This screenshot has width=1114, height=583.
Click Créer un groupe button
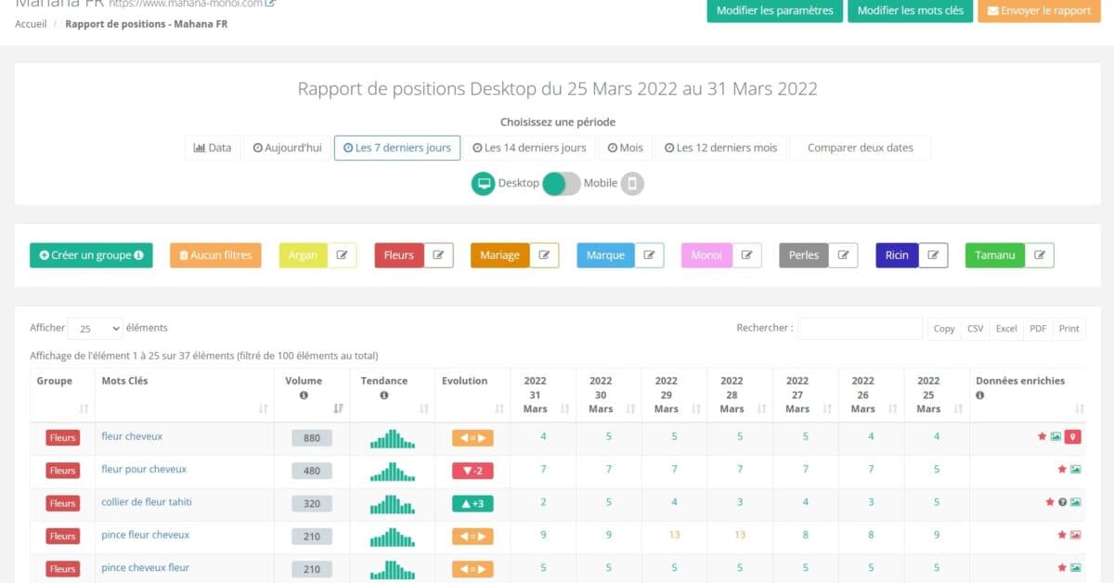(91, 255)
